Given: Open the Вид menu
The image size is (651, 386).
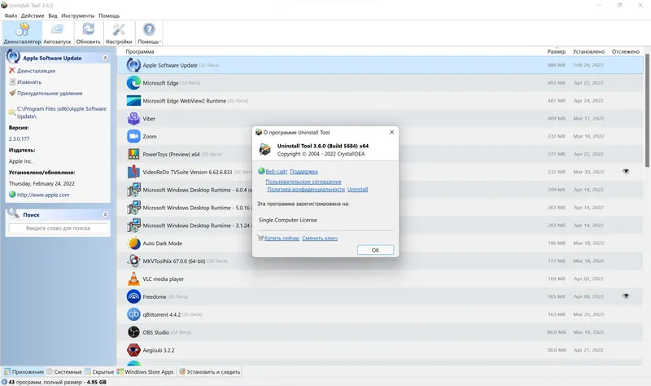Looking at the screenshot, I should coord(53,15).
